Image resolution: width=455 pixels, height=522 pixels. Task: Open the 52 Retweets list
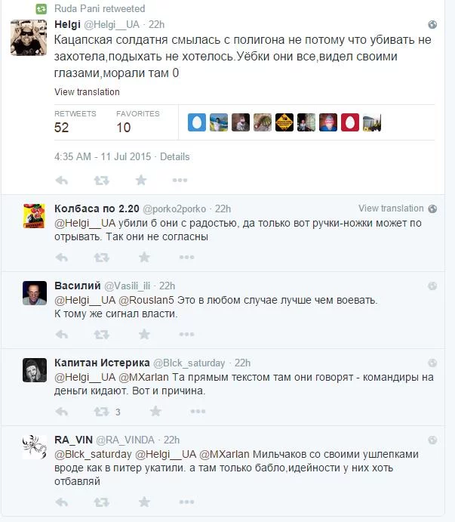pyautogui.click(x=75, y=122)
